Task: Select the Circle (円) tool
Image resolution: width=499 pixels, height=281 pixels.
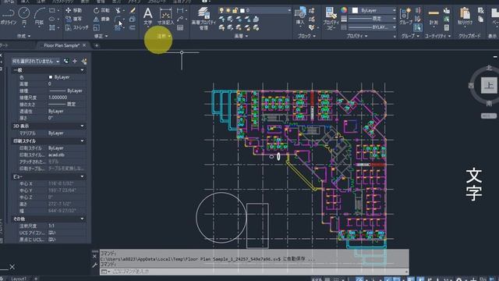Action: click(x=24, y=16)
